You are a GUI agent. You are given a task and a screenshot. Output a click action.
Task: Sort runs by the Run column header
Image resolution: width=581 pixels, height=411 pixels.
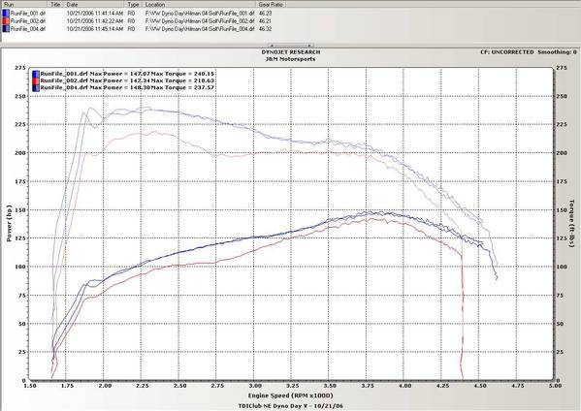click(24, 5)
